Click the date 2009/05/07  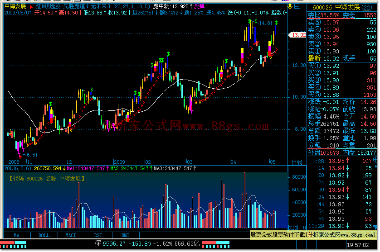18,13
